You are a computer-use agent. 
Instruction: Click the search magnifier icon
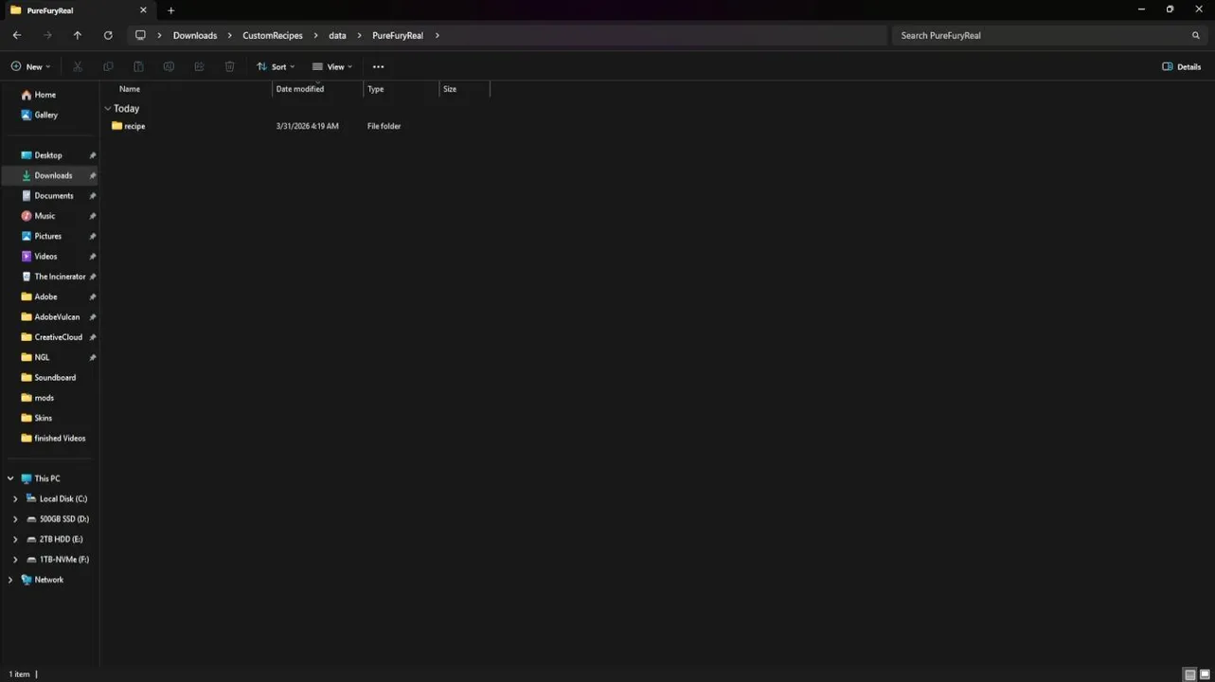1196,35
